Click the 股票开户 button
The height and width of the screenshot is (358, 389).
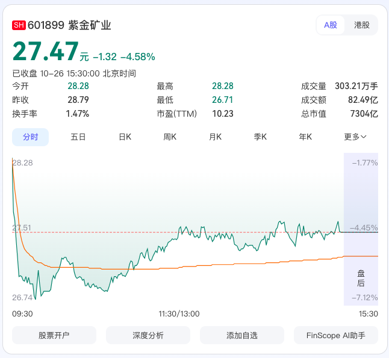point(54,335)
